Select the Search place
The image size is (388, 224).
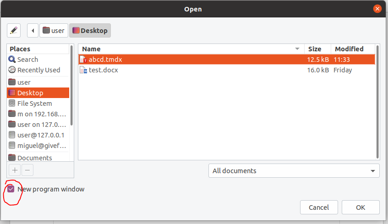(27, 60)
